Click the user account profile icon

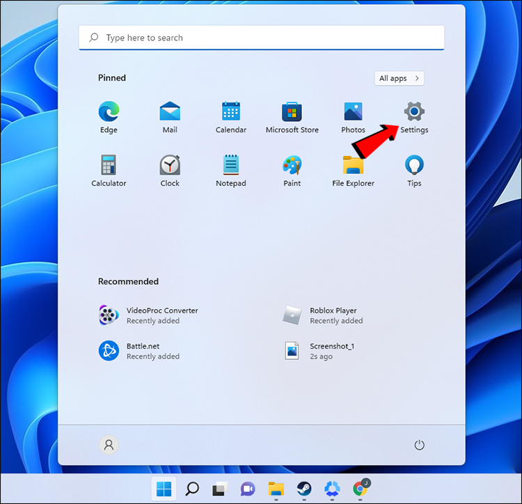(109, 445)
